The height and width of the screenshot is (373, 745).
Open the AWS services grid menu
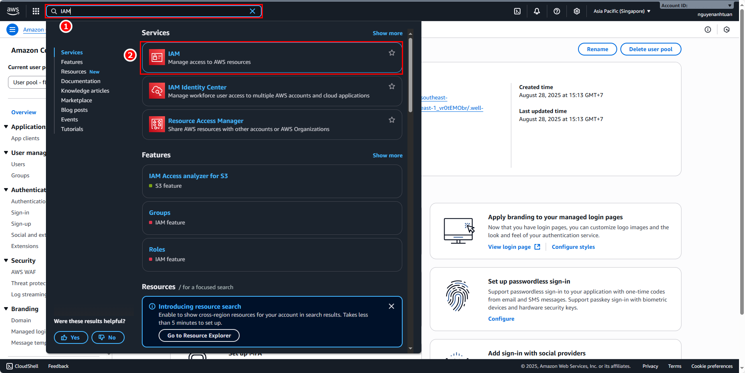pyautogui.click(x=36, y=11)
